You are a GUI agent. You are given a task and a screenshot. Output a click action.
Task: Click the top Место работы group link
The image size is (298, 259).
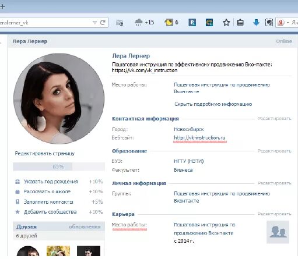pyautogui.click(x=222, y=88)
